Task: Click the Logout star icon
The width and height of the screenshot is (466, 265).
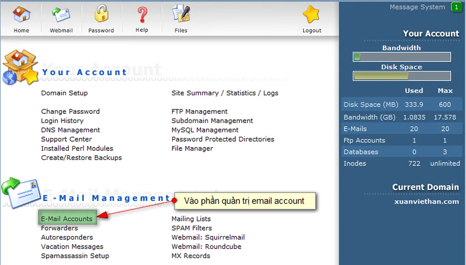Action: [x=311, y=14]
